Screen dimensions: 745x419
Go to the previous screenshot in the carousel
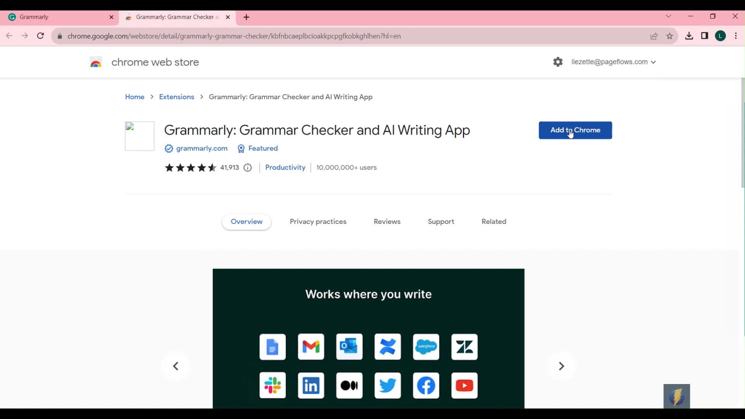(x=176, y=366)
